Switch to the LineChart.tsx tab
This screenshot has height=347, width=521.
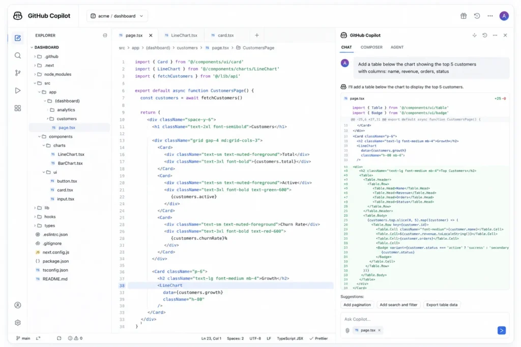click(181, 35)
